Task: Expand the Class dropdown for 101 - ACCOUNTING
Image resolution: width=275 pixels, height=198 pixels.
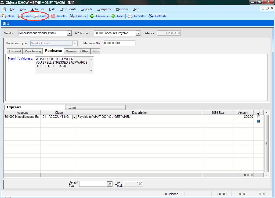Action: click(74, 117)
